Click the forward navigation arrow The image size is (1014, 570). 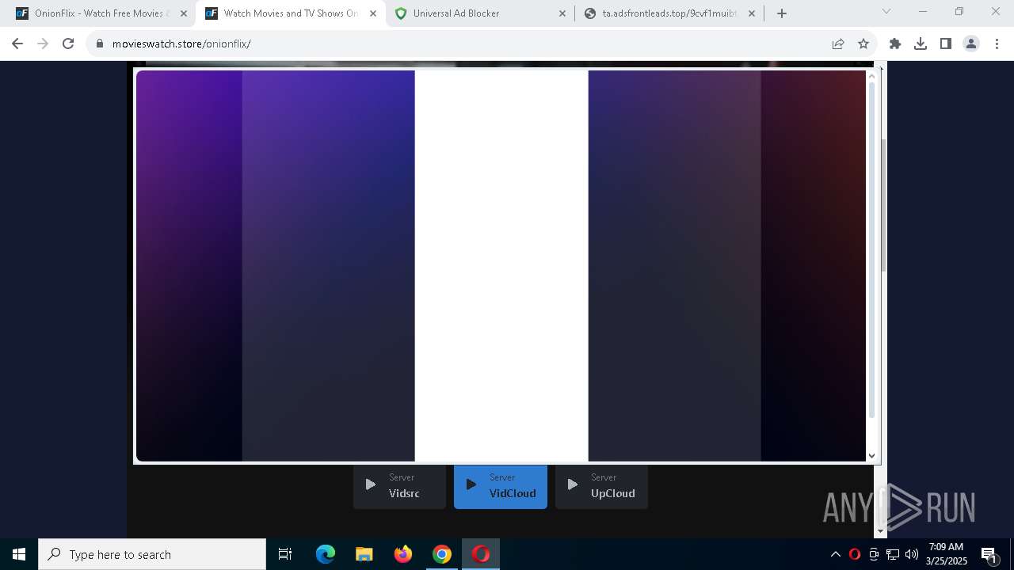tap(43, 44)
